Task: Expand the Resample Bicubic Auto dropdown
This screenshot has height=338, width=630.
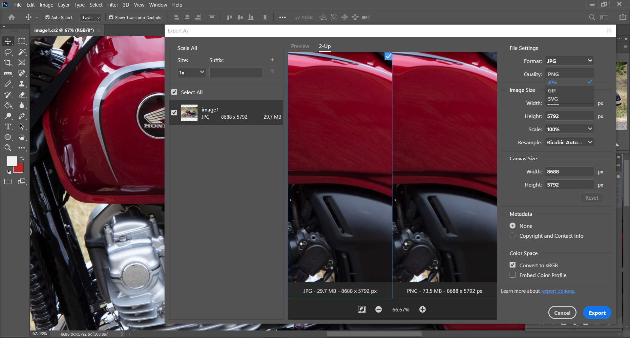Action: coord(569,142)
